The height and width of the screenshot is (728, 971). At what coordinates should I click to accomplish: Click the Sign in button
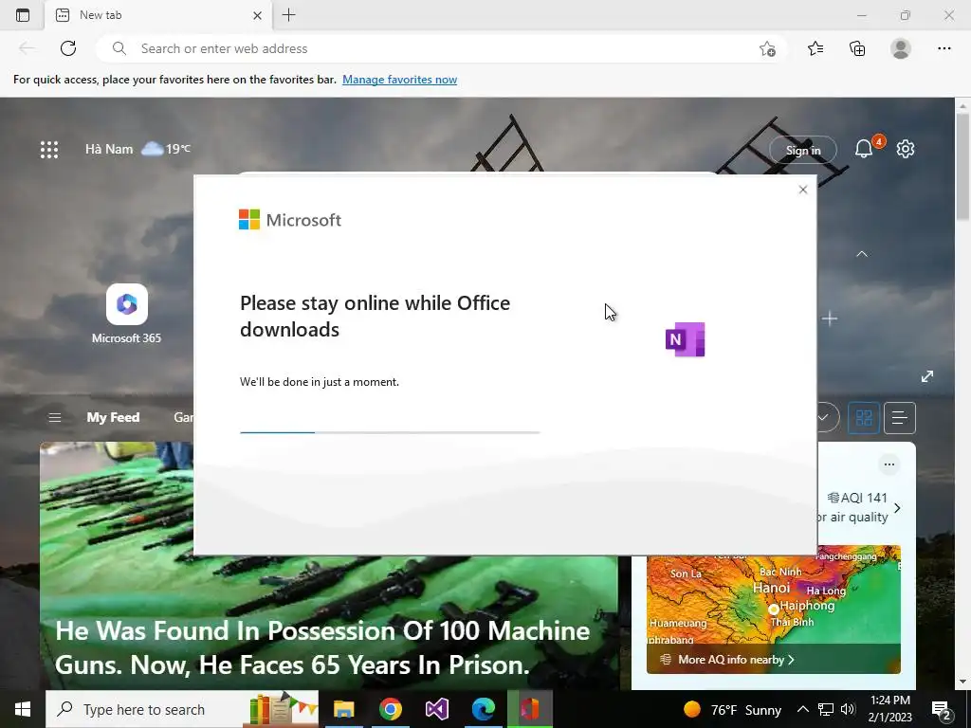point(803,150)
